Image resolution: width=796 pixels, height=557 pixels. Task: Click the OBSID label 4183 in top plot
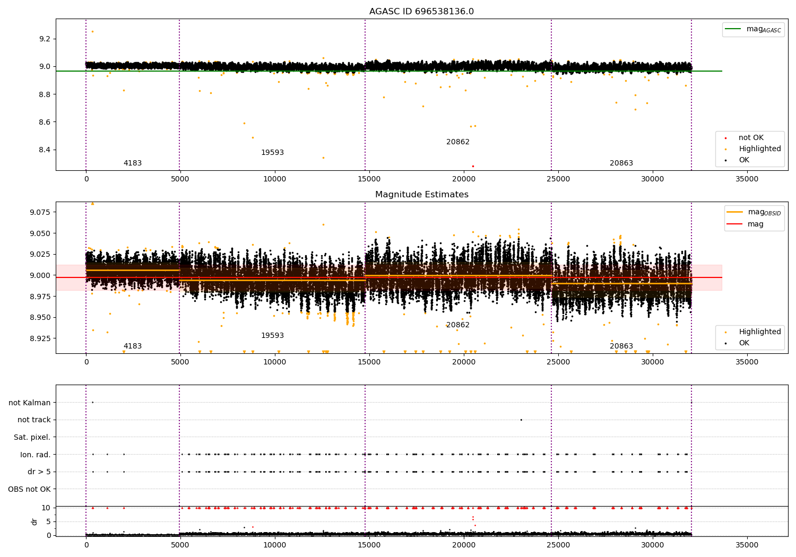(x=133, y=163)
